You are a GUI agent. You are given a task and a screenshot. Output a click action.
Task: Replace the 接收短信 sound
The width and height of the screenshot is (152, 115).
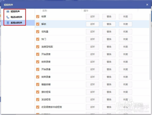[109, 92]
